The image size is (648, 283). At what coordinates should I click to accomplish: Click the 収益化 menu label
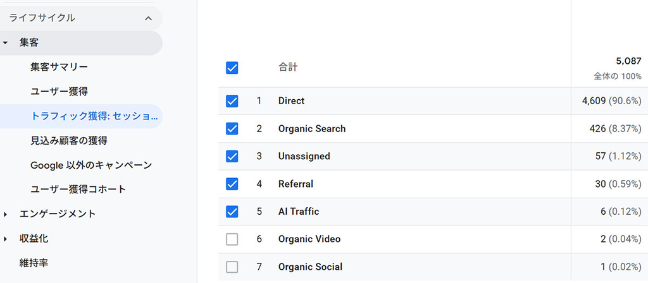(34, 238)
